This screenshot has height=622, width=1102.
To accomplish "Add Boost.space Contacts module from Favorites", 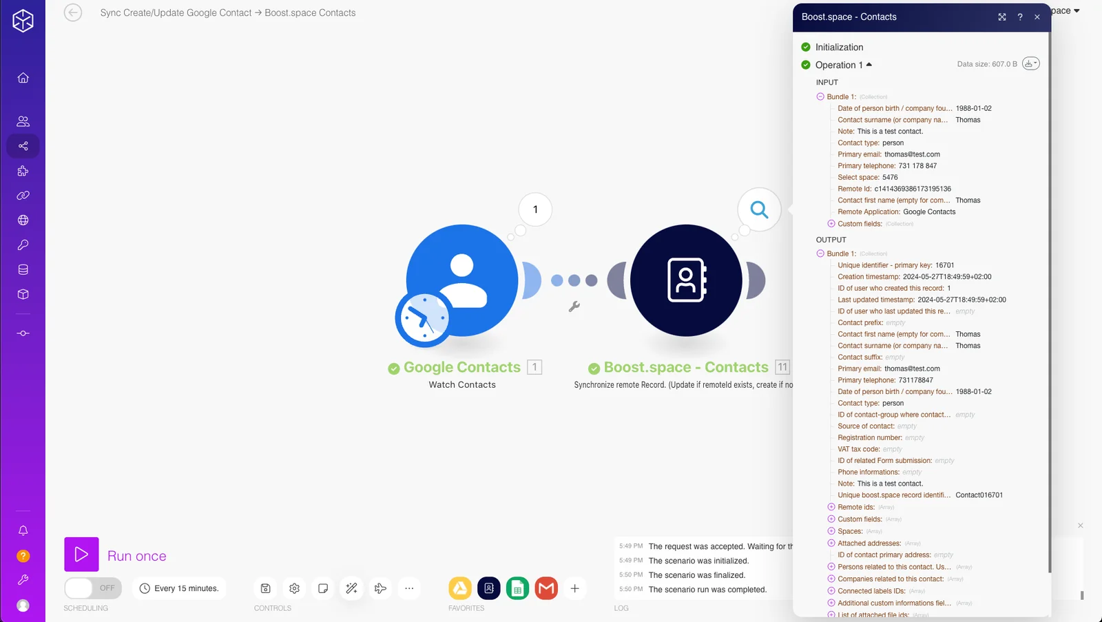I will (x=489, y=588).
